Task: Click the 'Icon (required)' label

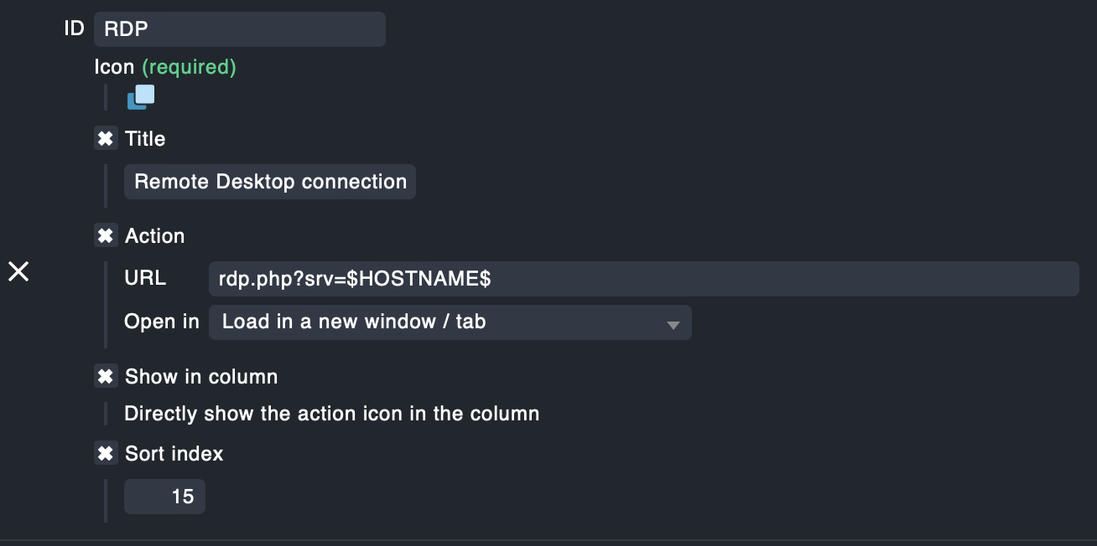Action: click(165, 67)
